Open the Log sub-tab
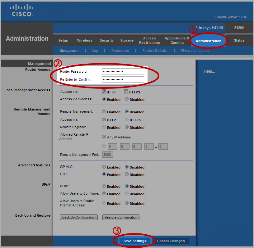Screen dimensions: 254x248 pyautogui.click(x=95, y=51)
